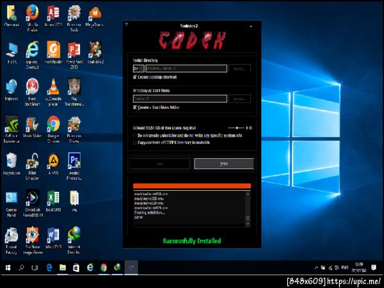Open Task View from the taskbar
Image resolution: width=384 pixels, height=288 pixels.
click(x=35, y=268)
